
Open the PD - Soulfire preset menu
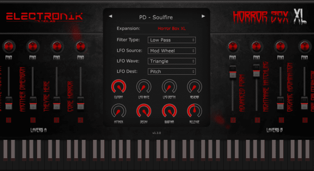(x=156, y=17)
